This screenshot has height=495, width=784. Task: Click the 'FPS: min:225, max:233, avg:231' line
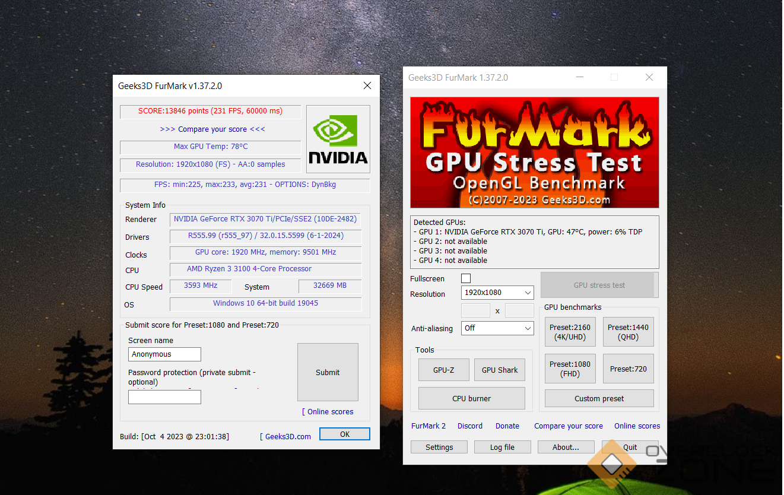tap(245, 185)
